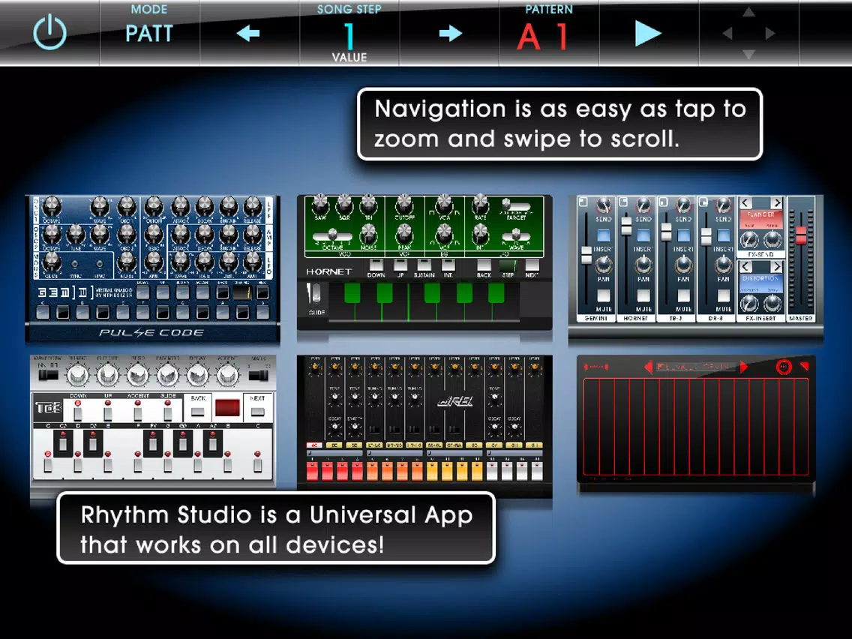Mute the Gemini mixer channel
The height and width of the screenshot is (639, 852).
(x=603, y=295)
